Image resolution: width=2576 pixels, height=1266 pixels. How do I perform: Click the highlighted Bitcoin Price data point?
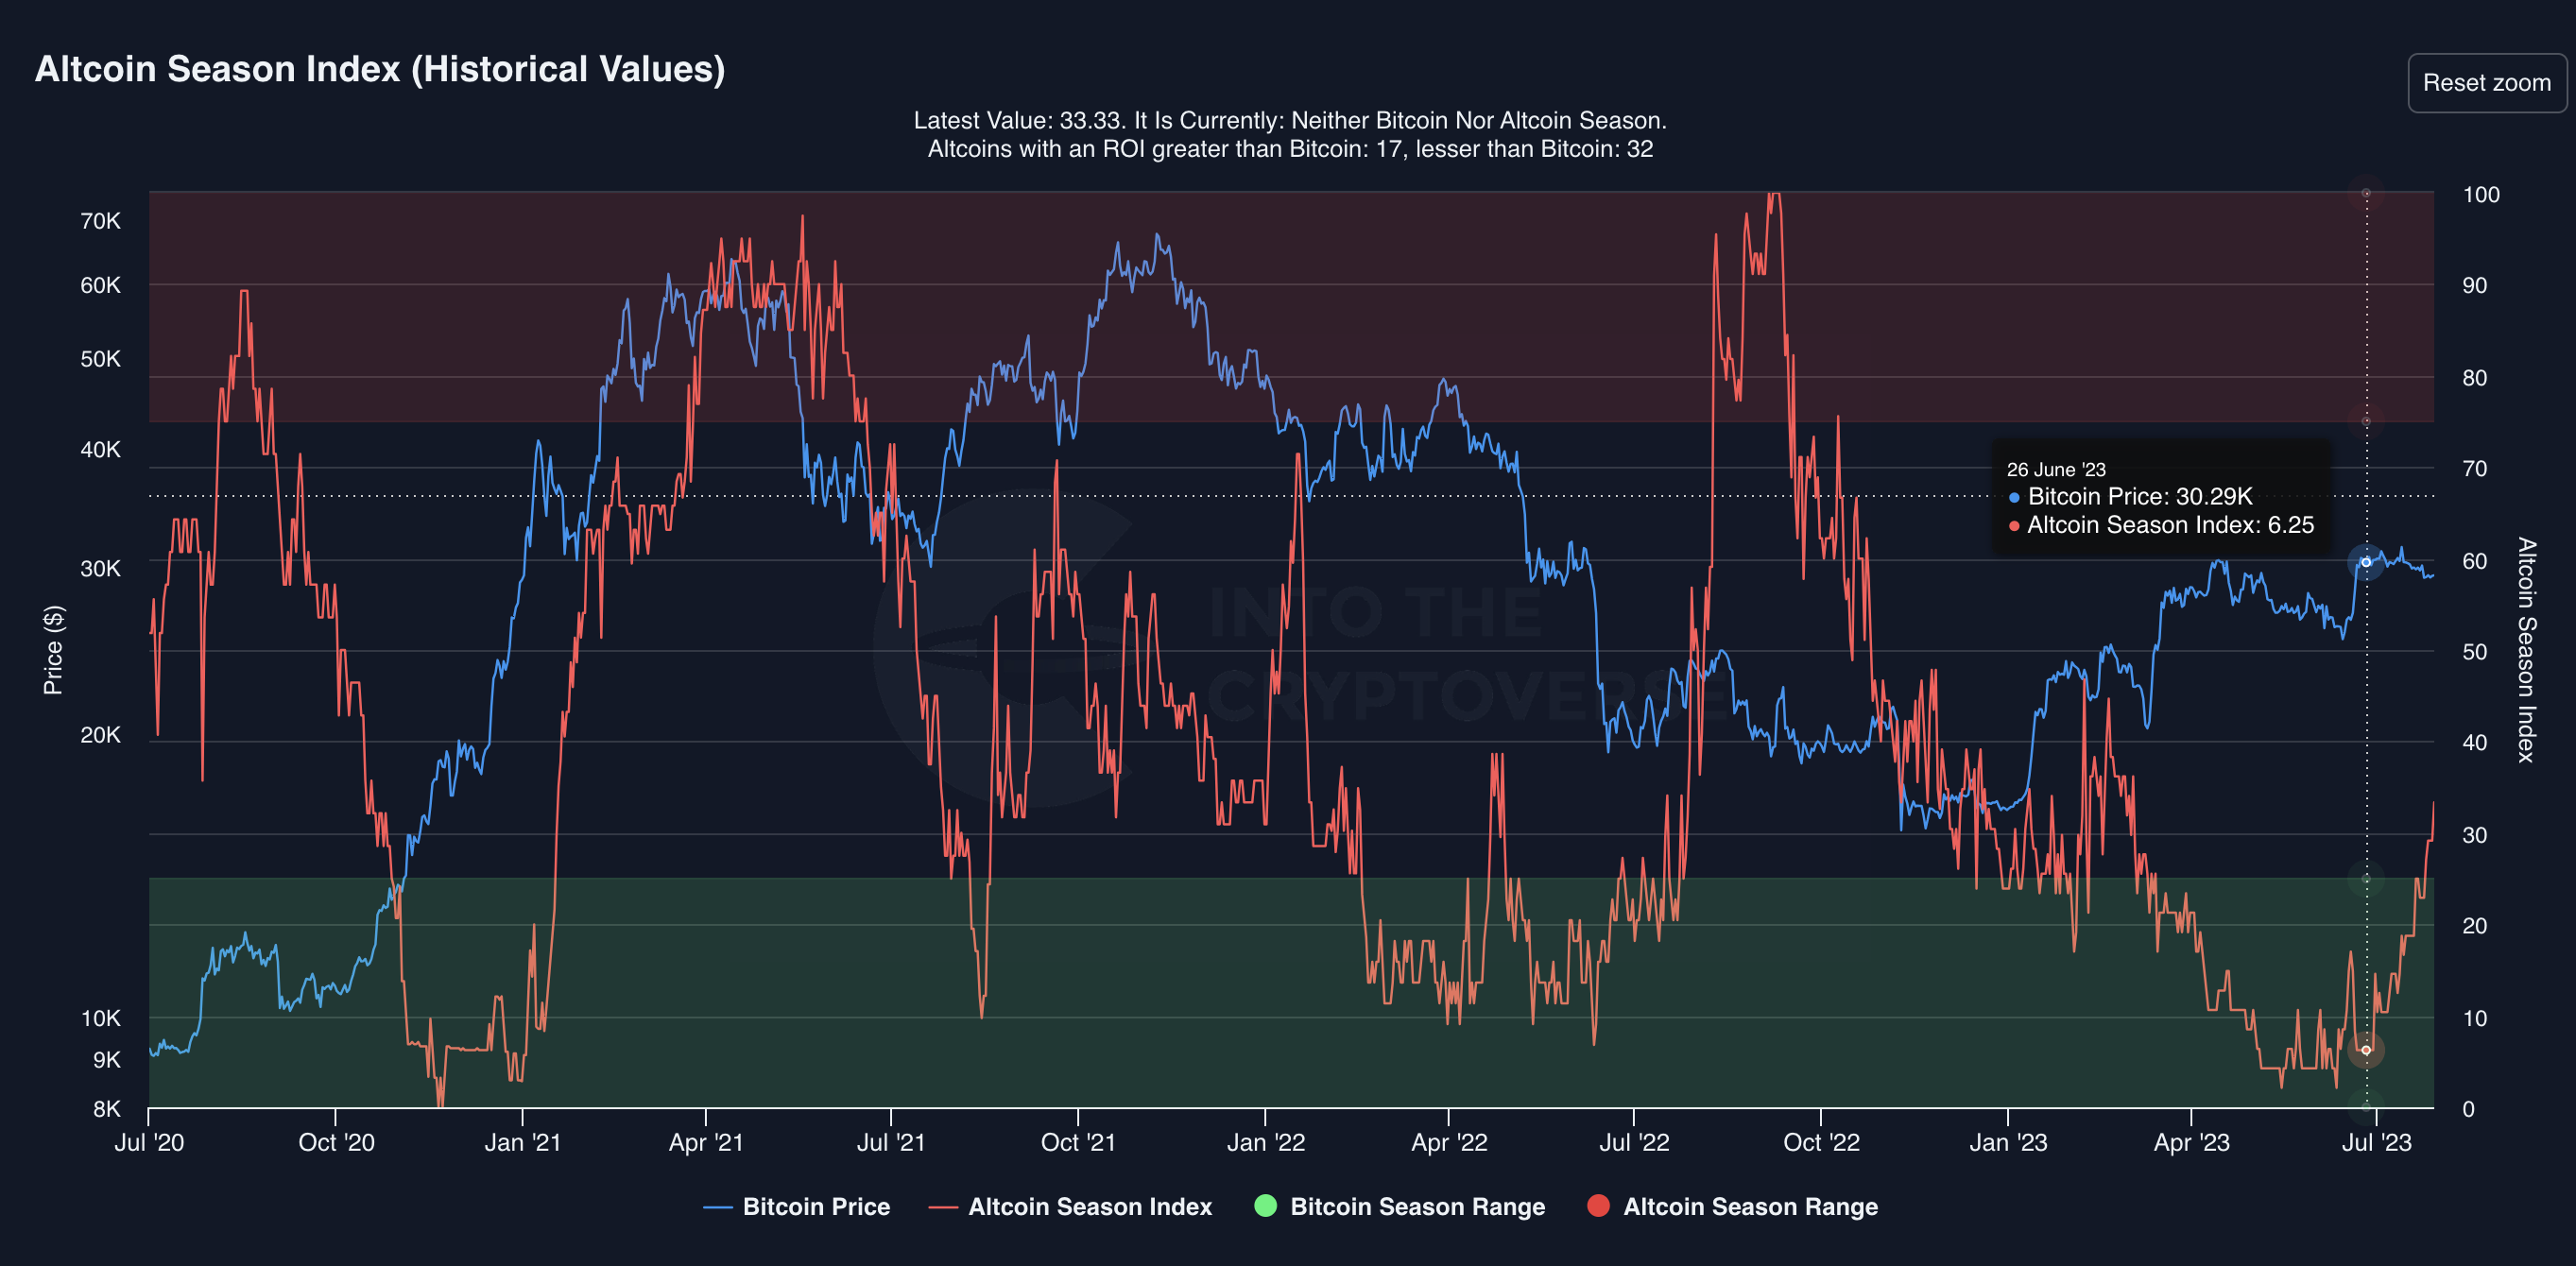point(2366,562)
